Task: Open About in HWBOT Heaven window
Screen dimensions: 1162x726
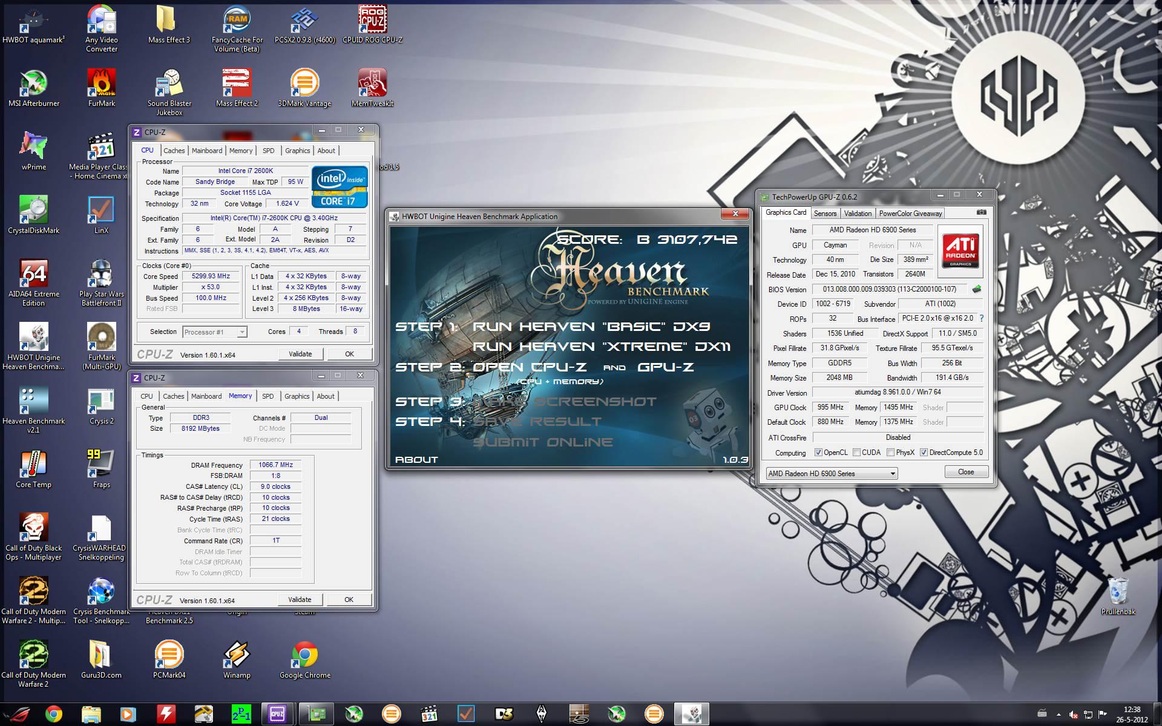Action: (x=416, y=460)
